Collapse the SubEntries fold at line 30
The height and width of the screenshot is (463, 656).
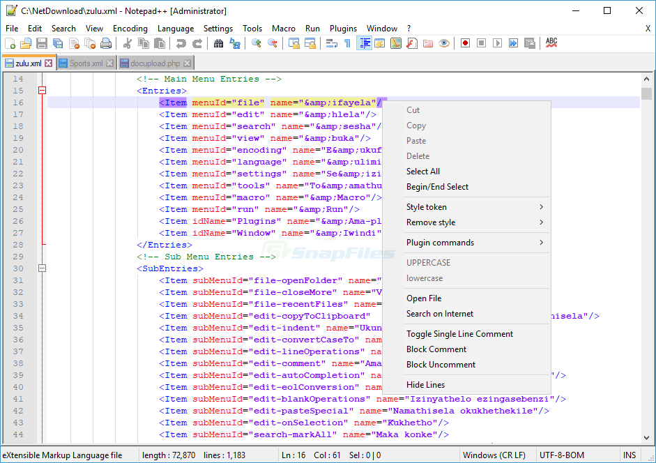pyautogui.click(x=42, y=268)
